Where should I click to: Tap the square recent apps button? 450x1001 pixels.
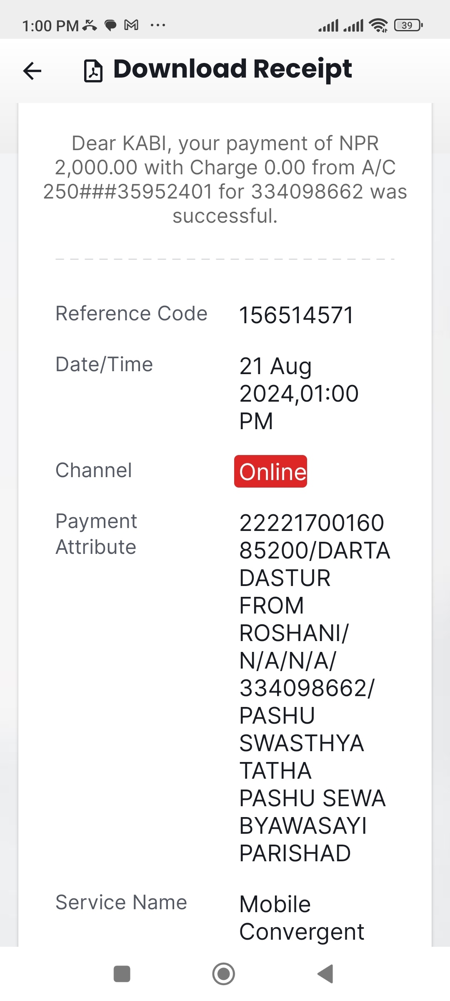tap(122, 974)
